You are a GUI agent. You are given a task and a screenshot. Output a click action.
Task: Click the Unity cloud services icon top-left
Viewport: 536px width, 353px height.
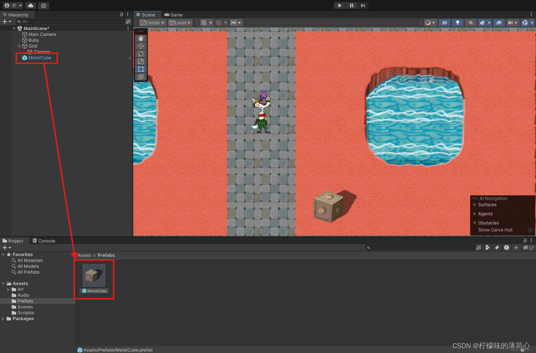[x=30, y=5]
